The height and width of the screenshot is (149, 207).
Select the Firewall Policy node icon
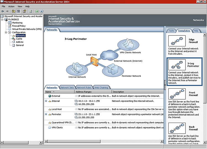tap(10, 26)
